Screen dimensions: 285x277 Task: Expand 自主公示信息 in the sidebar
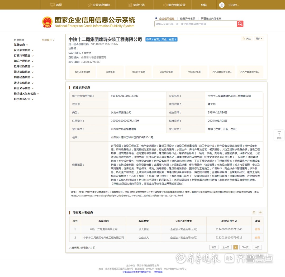(24, 88)
